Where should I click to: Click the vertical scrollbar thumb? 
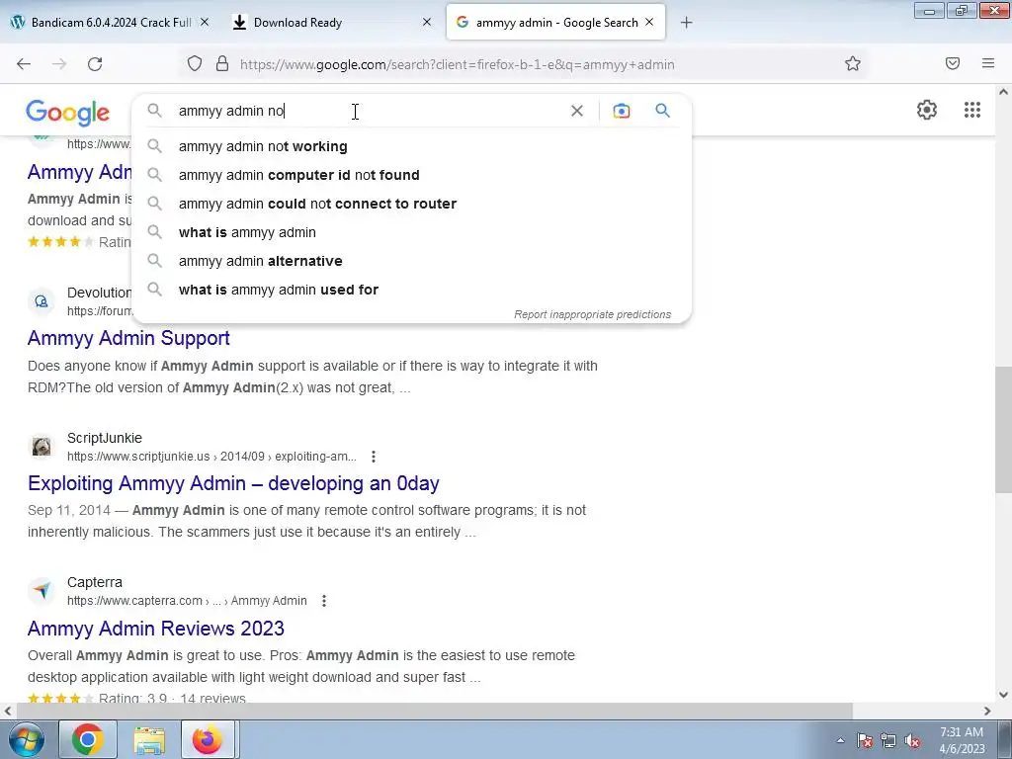1003,430
